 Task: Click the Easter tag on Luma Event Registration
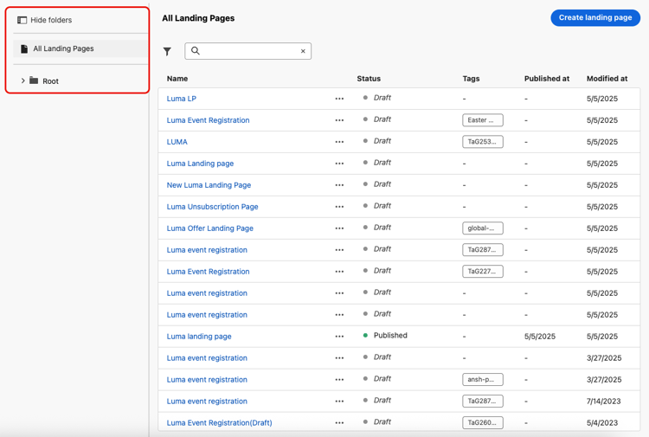click(x=482, y=120)
